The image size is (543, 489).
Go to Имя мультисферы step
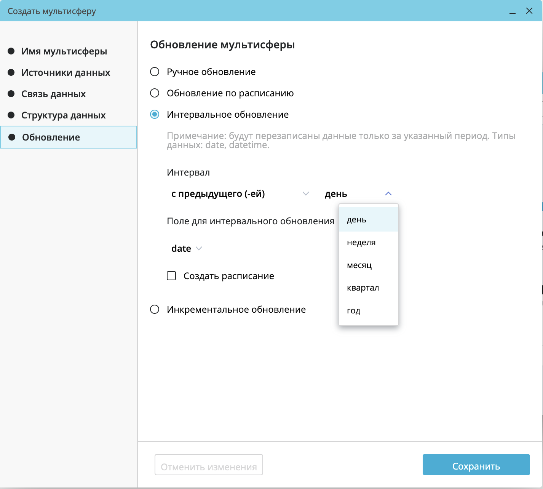[69, 51]
